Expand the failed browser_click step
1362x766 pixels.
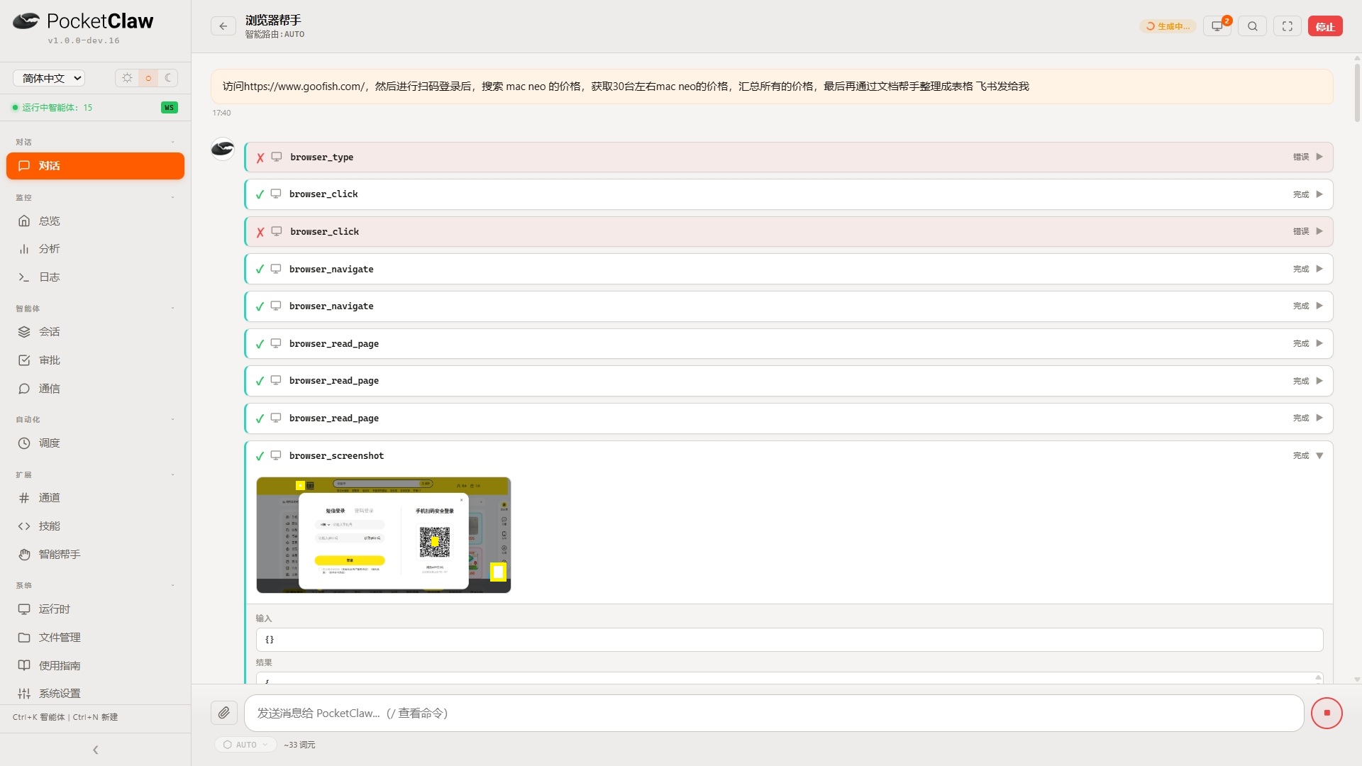pos(789,232)
